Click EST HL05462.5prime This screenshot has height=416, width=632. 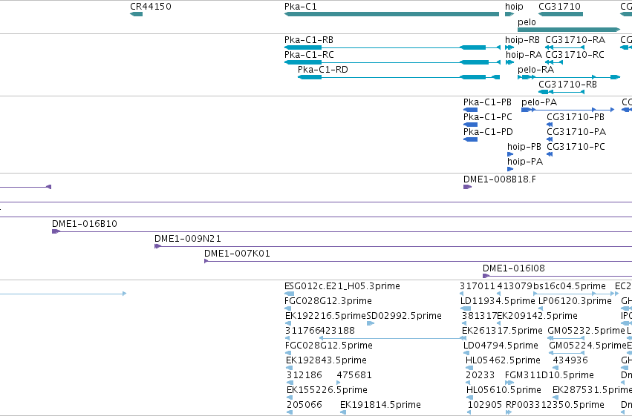[469, 368]
